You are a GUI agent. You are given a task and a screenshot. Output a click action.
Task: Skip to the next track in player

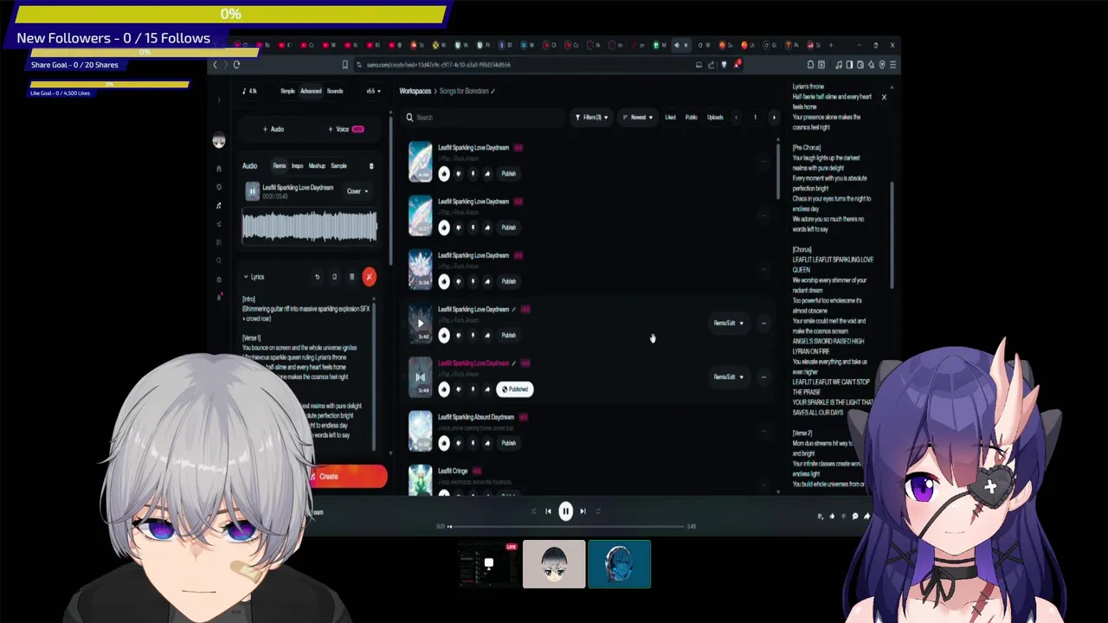click(583, 511)
